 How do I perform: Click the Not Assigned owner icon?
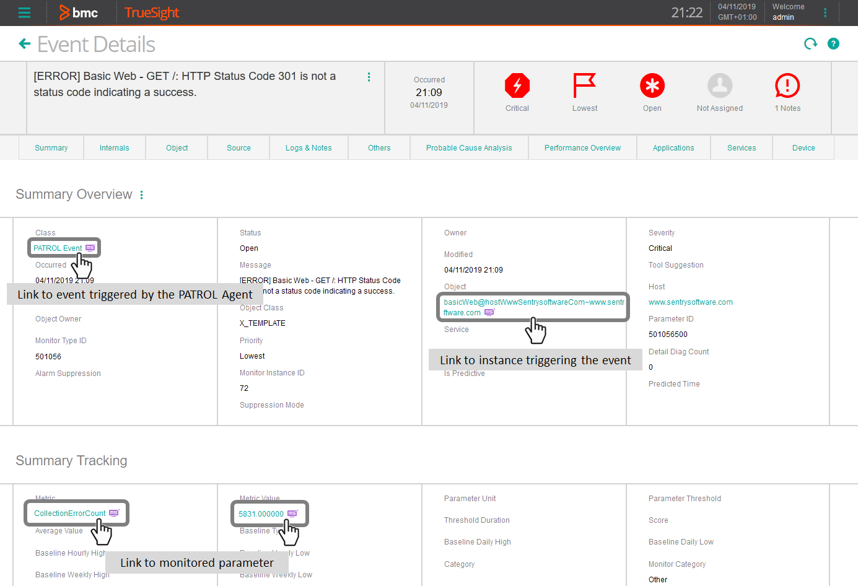(719, 86)
